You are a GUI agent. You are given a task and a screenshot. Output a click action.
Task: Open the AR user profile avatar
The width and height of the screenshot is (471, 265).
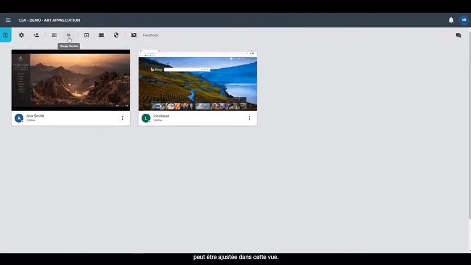tap(464, 20)
